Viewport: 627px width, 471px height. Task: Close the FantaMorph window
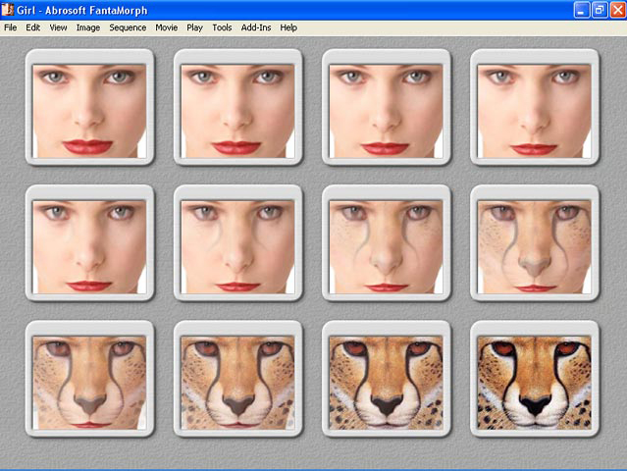point(614,10)
